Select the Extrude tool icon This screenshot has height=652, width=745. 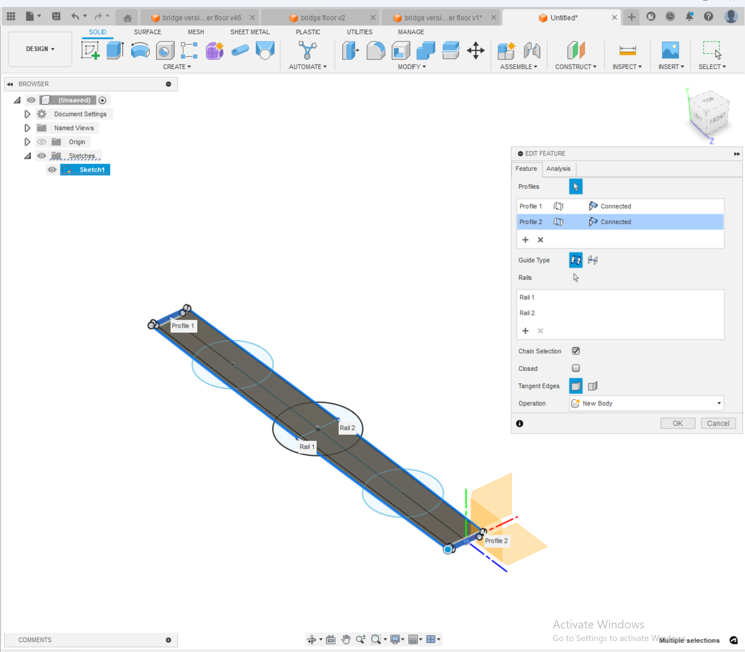[x=115, y=50]
